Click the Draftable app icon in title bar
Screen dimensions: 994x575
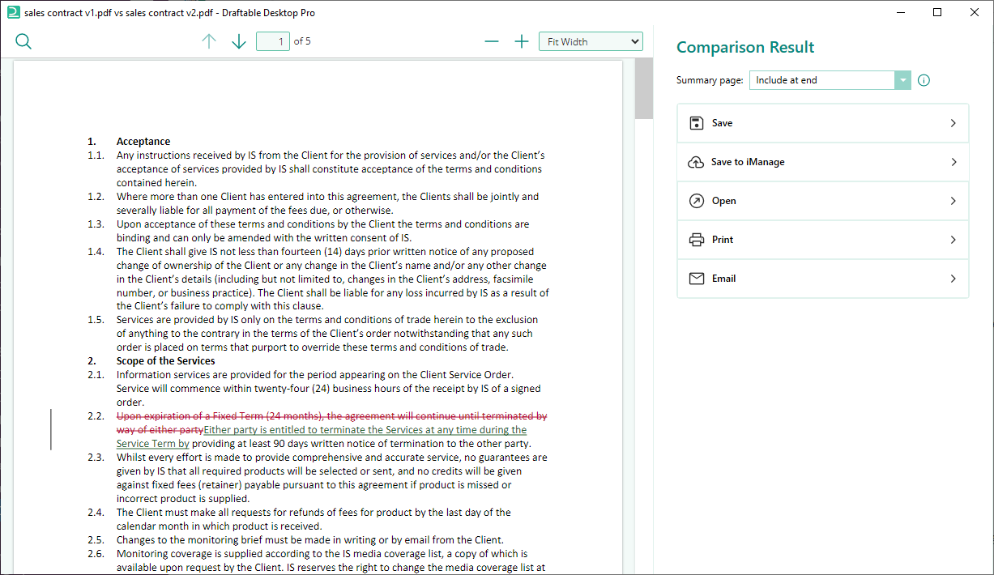click(x=13, y=13)
